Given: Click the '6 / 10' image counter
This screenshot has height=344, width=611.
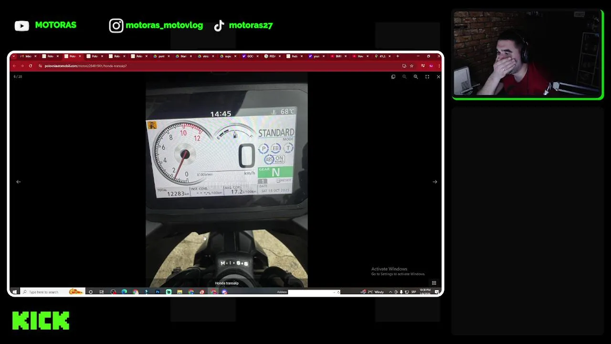Looking at the screenshot, I should [x=18, y=77].
